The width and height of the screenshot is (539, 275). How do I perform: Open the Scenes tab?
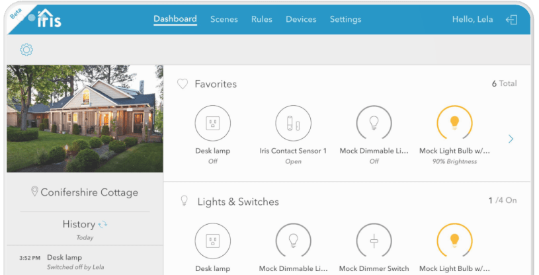click(x=224, y=19)
